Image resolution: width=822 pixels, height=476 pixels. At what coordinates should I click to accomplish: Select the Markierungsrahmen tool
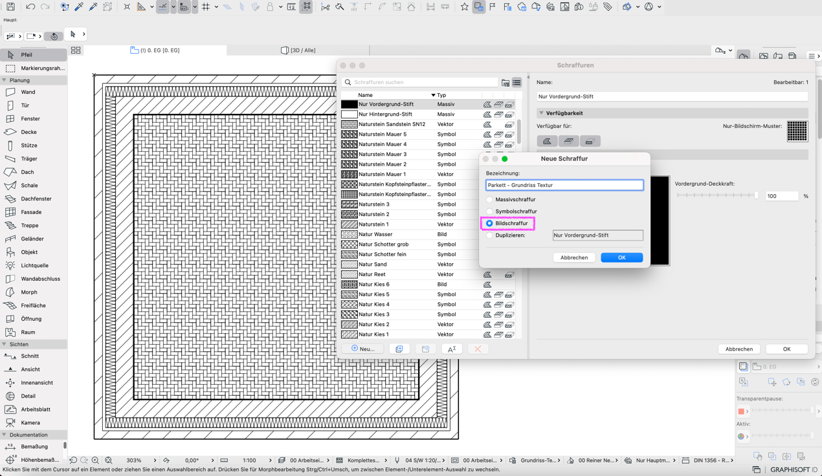34,68
